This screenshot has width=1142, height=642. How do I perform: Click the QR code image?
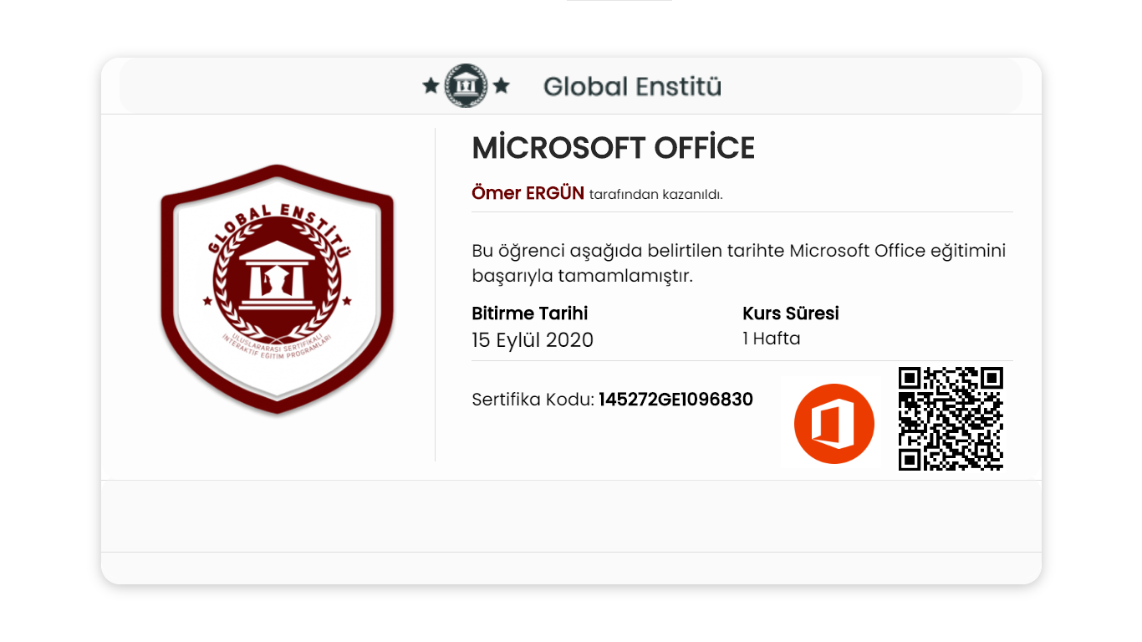(x=951, y=419)
